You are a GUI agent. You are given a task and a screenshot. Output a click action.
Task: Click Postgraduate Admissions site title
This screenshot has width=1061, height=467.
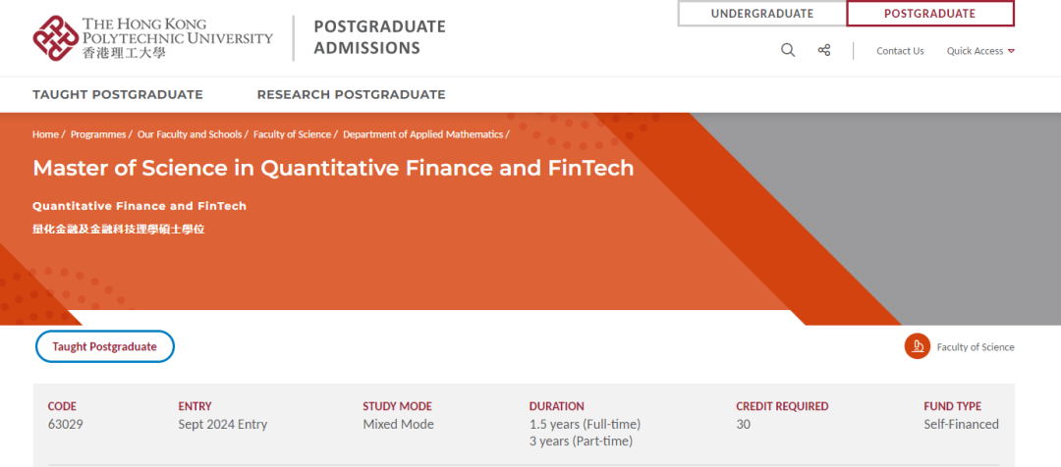379,38
